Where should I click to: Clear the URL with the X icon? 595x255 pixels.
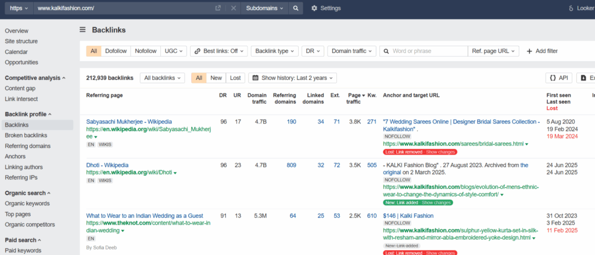233,8
